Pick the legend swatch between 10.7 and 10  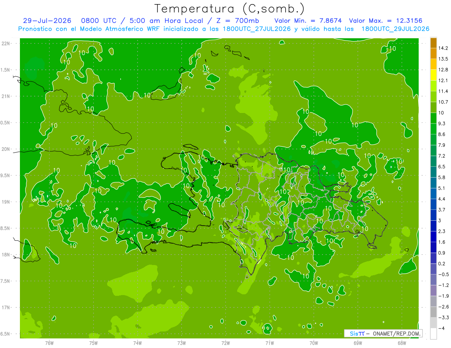(x=433, y=107)
